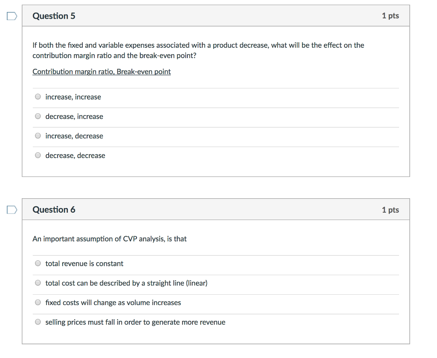Click the Question 5 heading
Screen dimensions: 437x358
54,15
